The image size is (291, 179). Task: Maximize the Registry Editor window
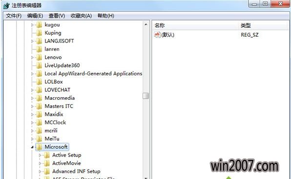[x=266, y=4]
